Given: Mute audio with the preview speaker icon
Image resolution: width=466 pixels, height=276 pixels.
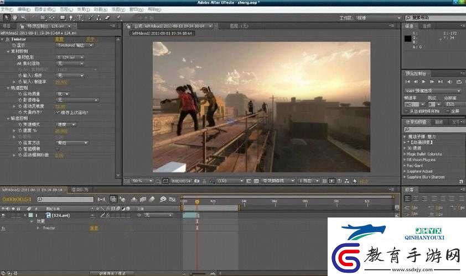Looking at the screenshot, I should point(449,82).
